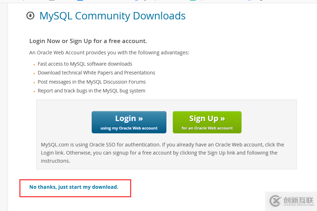
Task: Click 'Report and track bugs' list item
Action: [x=91, y=91]
